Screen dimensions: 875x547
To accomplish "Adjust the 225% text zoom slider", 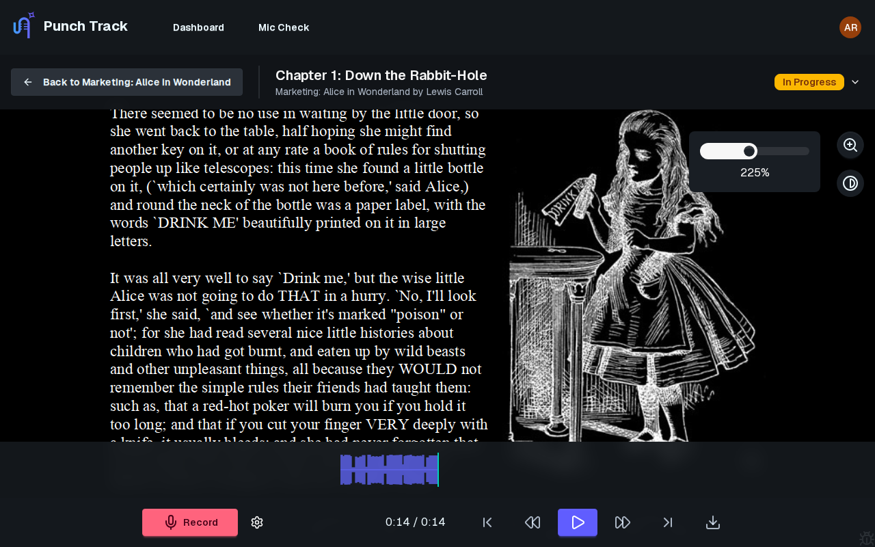I will [749, 151].
